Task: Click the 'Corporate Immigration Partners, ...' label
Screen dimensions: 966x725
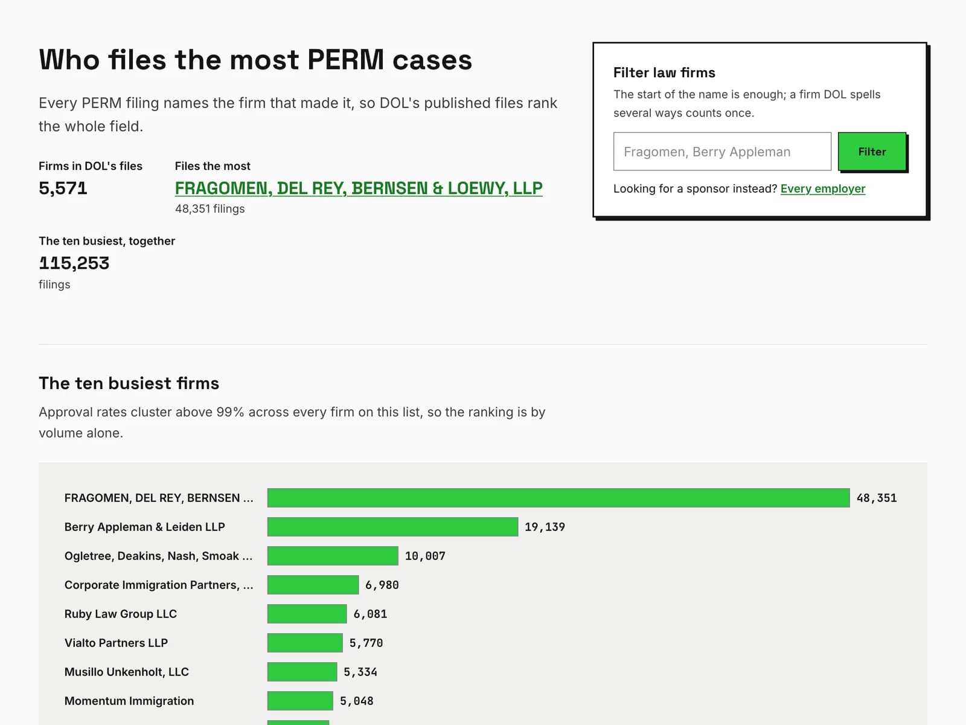Action: coord(159,585)
